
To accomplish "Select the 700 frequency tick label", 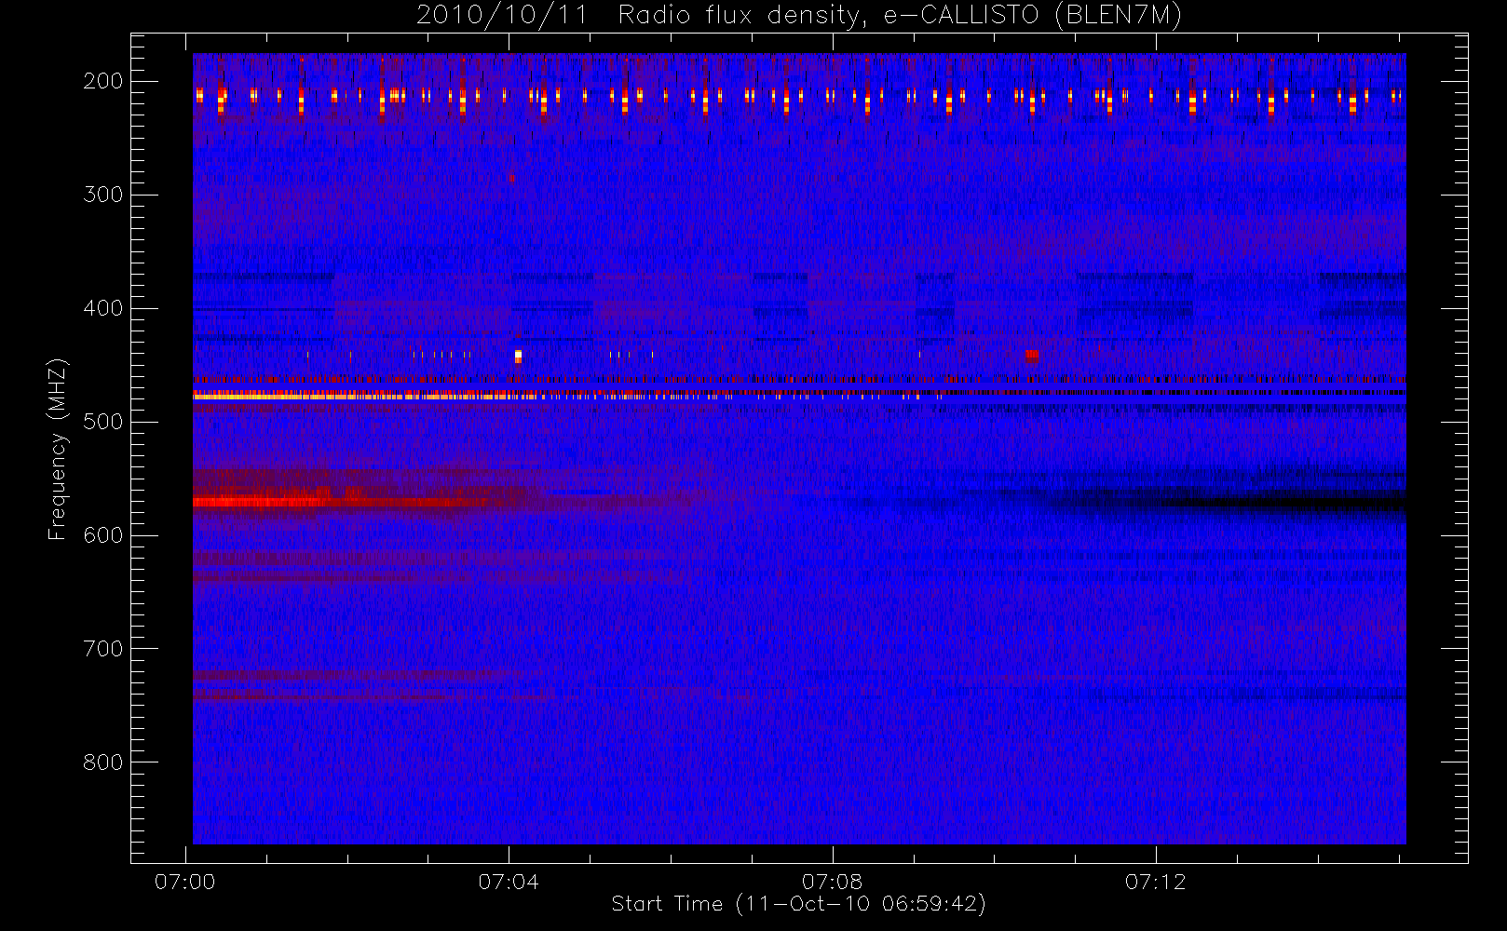I will click(x=103, y=649).
